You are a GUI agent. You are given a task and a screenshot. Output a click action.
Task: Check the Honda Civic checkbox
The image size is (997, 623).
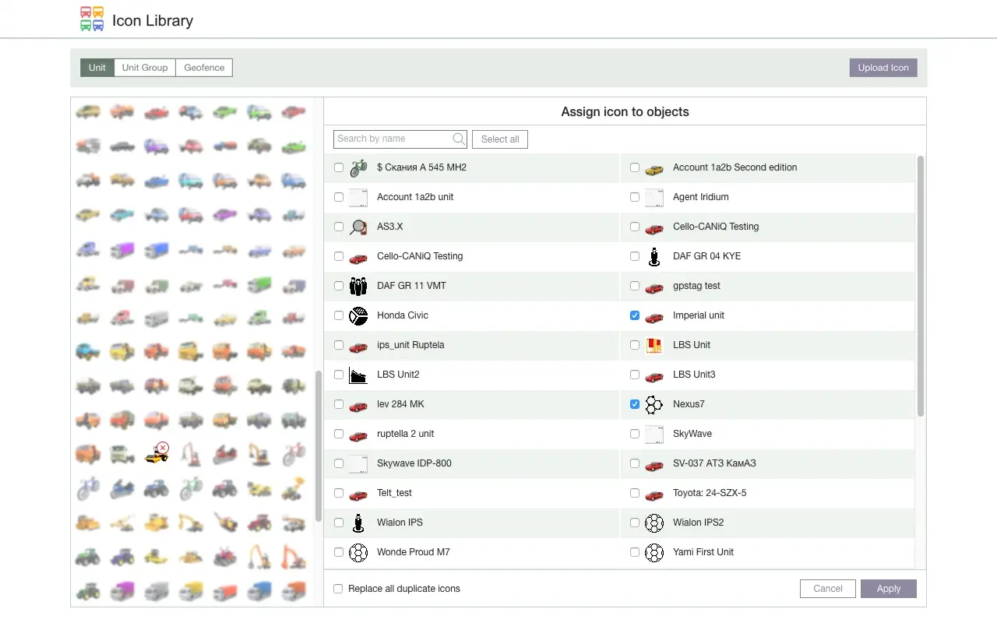(339, 315)
